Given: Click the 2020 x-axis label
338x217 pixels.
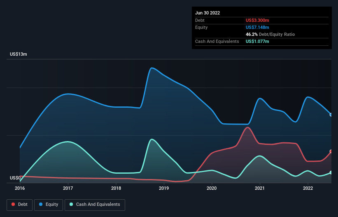Looking at the screenshot, I should (212, 188).
